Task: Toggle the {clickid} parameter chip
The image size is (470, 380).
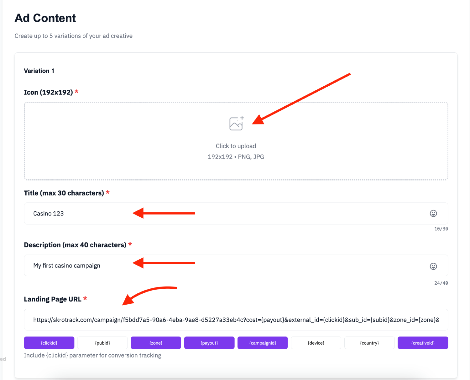Action: click(x=49, y=343)
